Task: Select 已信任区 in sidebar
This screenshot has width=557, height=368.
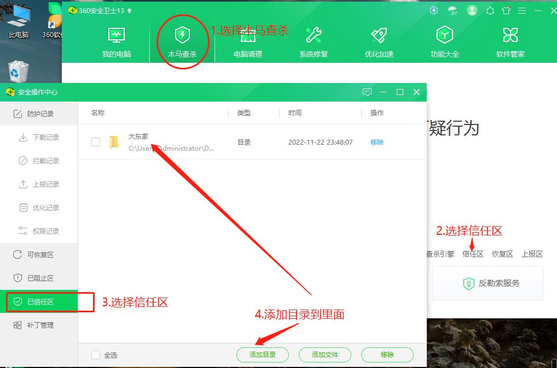Action: 39,301
